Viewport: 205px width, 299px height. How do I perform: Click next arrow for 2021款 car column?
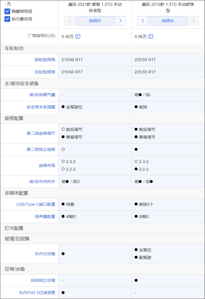[x=121, y=21]
